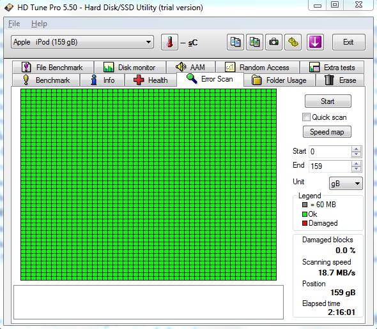The image size is (377, 329).
Task: Open options via the wrench icon
Action: coord(293,42)
